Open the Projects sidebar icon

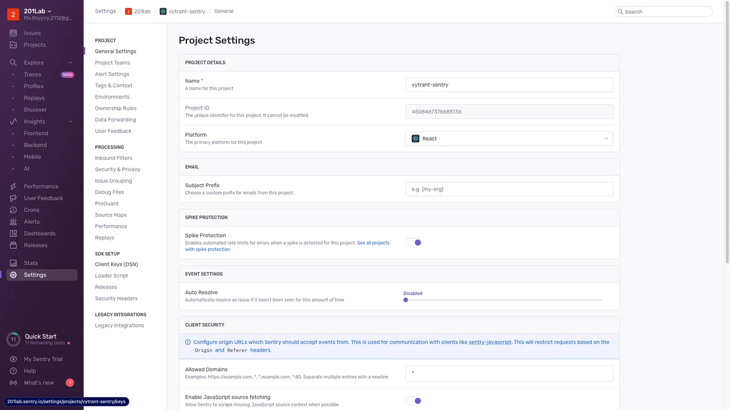(x=13, y=45)
